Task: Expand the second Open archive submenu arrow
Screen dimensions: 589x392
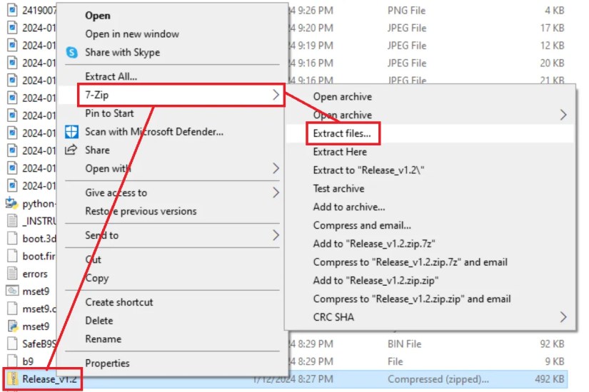Action: [x=563, y=115]
